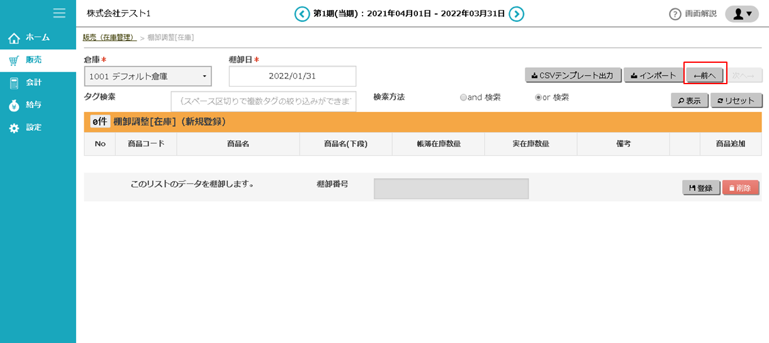769x343 pixels.
Task: Select the and 検索 radio button
Action: pyautogui.click(x=464, y=98)
